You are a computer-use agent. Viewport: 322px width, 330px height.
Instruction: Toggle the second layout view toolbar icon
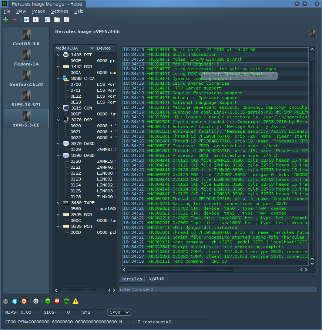pyautogui.click(x=36, y=20)
